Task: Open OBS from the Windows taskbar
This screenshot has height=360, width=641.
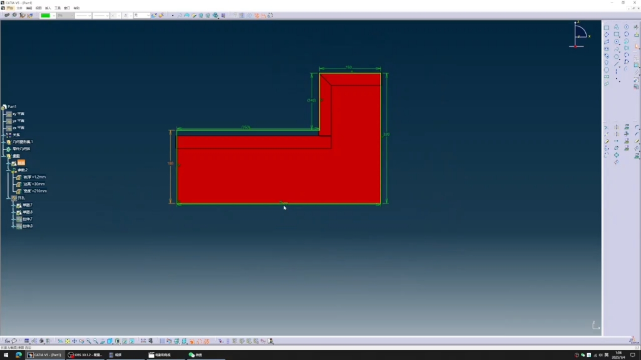Action: (x=85, y=355)
